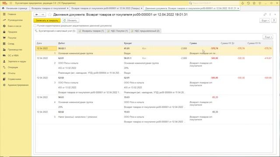Select debit account 90.03 cell
This screenshot has height=157, width=280.
(x=61, y=97)
